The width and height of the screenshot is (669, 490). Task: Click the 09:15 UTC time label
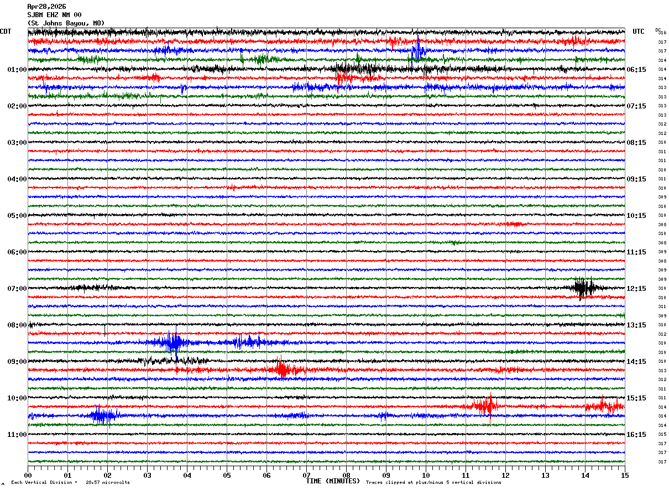coord(636,179)
